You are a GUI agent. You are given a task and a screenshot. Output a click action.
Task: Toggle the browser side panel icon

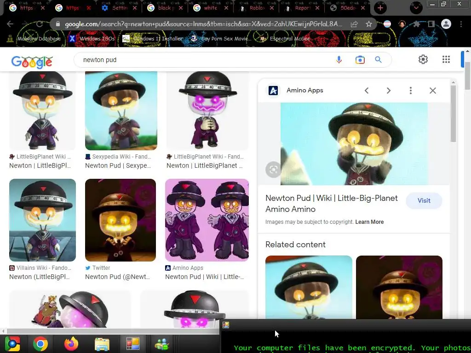tap(431, 24)
